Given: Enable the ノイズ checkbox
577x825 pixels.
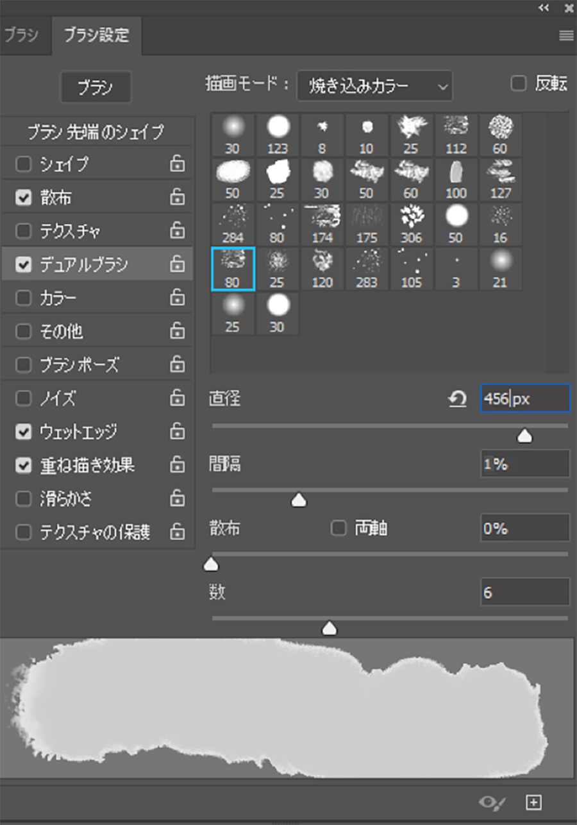Looking at the screenshot, I should tap(23, 398).
